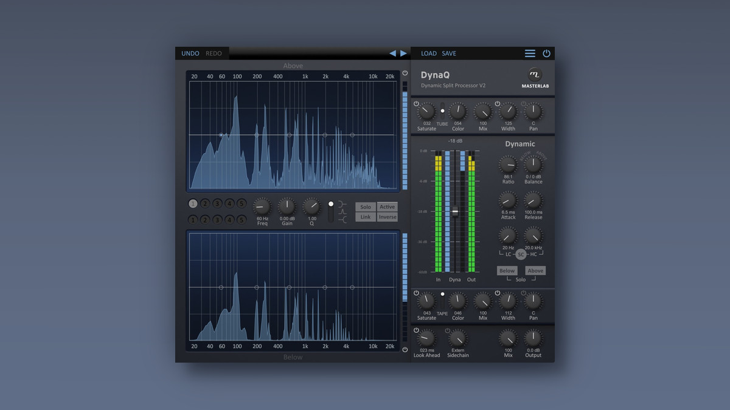Screen dimensions: 730x410
Task: Select band 1 in lower row
Action: click(193, 219)
